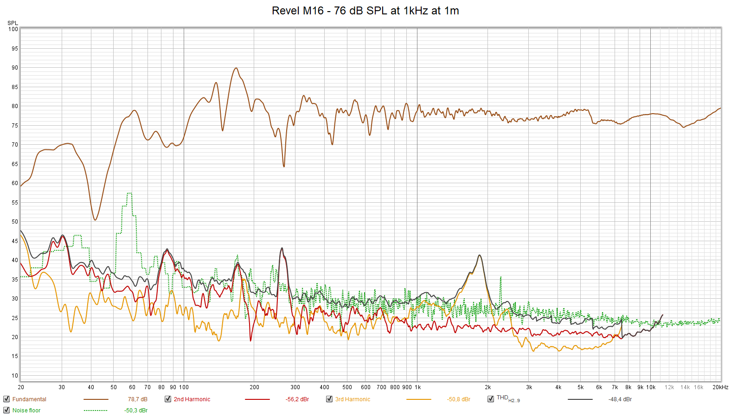Click the 100 SPL axis tick
This screenshot has height=417, width=731.
point(13,29)
